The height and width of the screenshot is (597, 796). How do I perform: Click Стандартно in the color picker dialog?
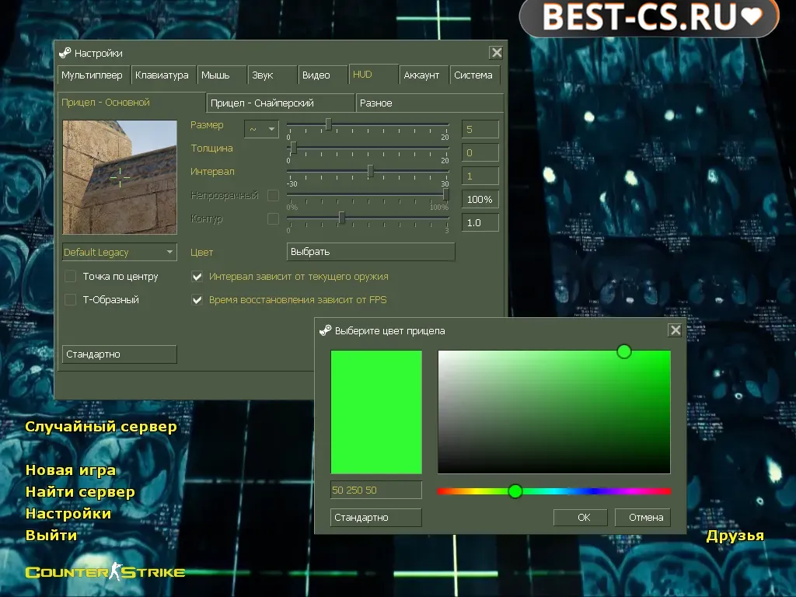[375, 517]
